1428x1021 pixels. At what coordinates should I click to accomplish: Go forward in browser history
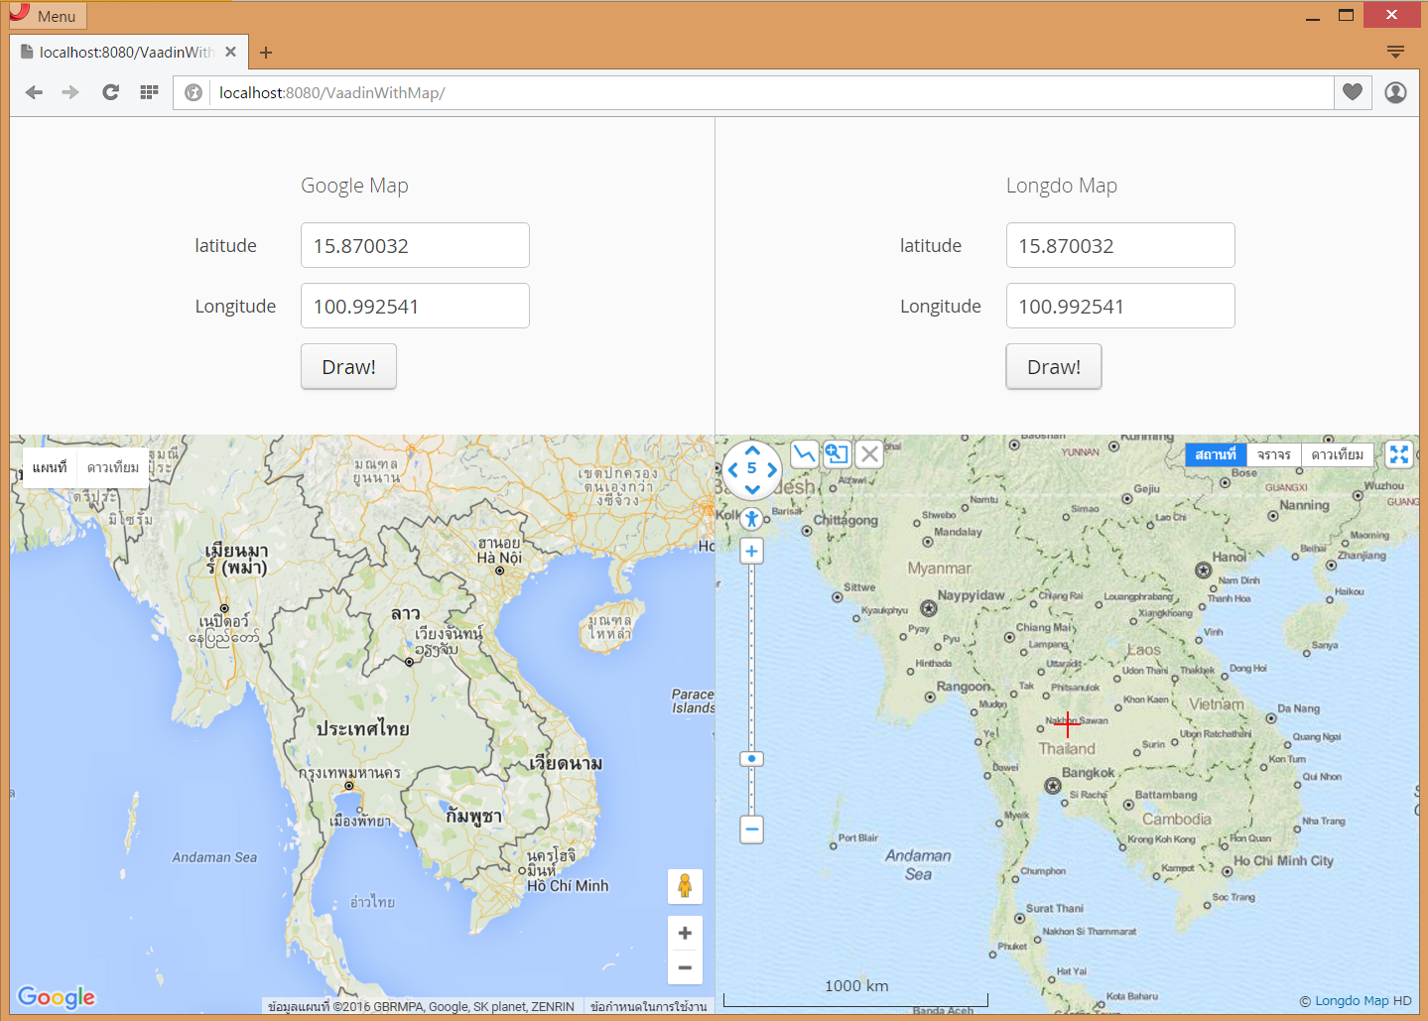[70, 92]
